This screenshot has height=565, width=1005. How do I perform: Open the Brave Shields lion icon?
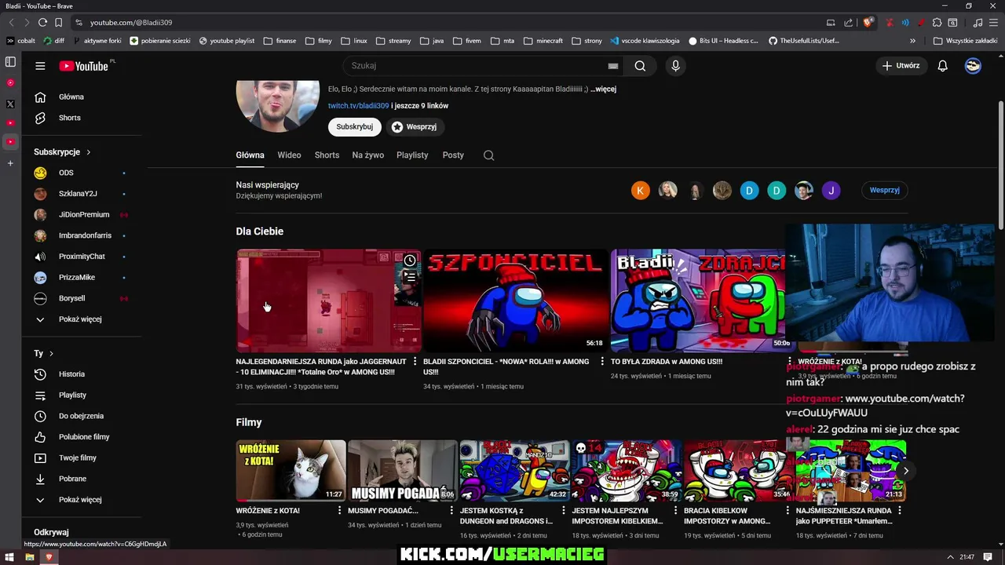click(868, 23)
